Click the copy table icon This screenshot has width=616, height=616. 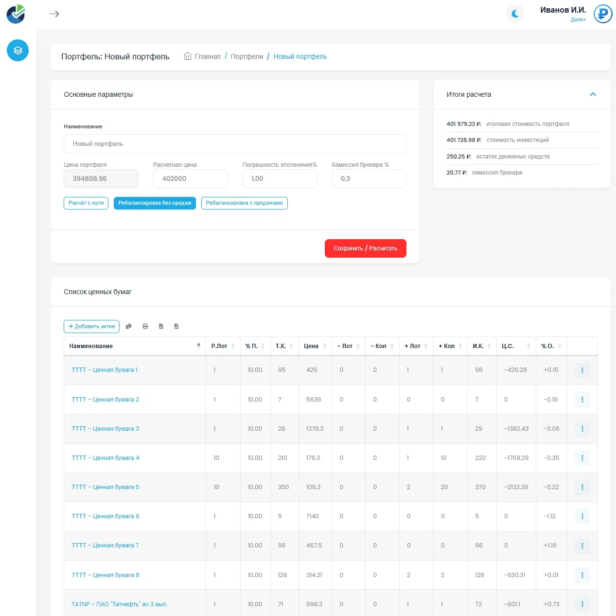pyautogui.click(x=129, y=326)
